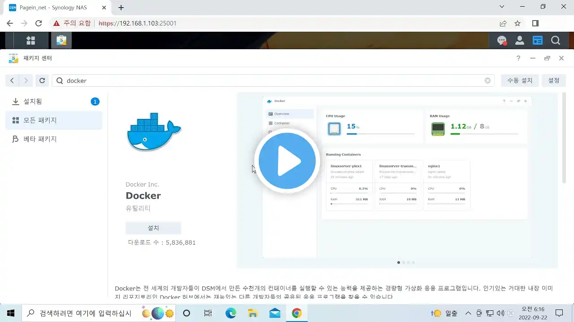The height and width of the screenshot is (322, 574).
Task: Toggle the browser side panel icon
Action: (535, 23)
